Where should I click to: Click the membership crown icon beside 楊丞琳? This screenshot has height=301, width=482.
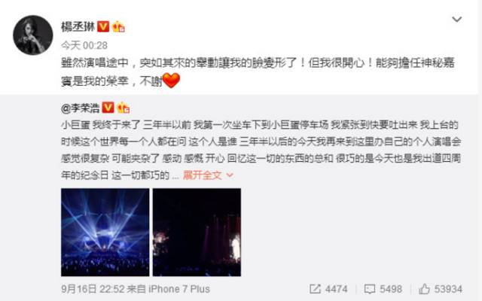click(118, 27)
